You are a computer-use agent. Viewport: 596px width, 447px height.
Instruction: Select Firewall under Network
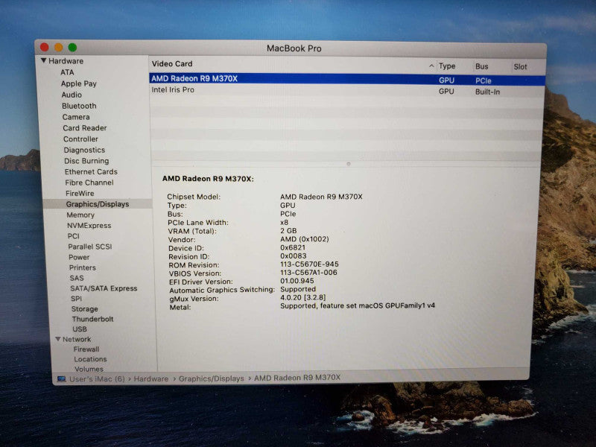(86, 349)
